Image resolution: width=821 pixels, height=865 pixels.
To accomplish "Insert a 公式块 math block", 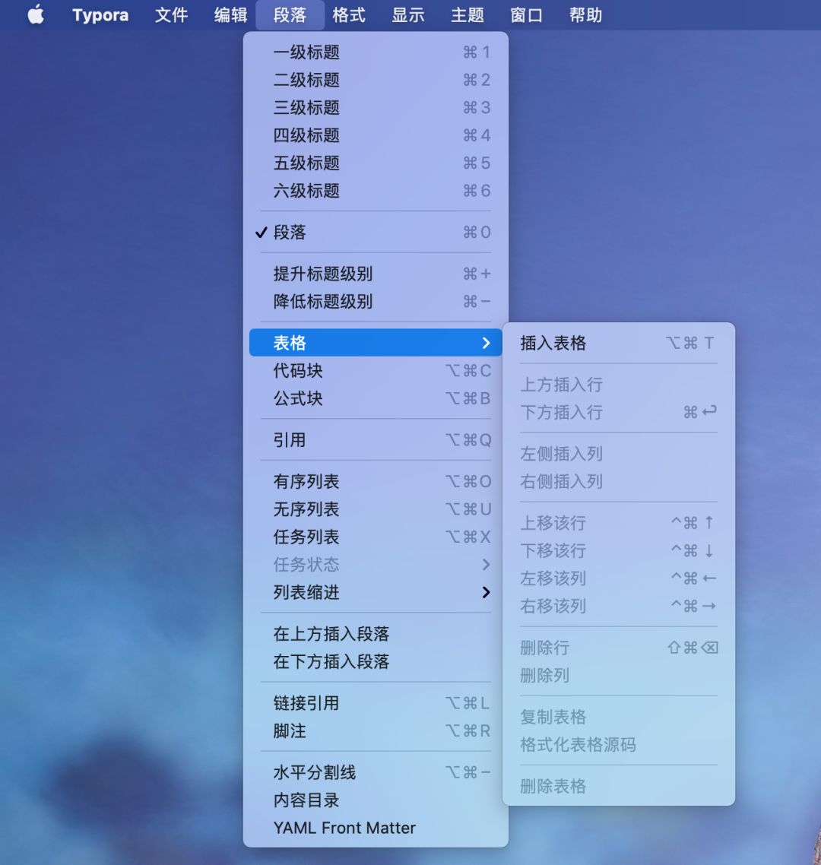I will point(376,398).
